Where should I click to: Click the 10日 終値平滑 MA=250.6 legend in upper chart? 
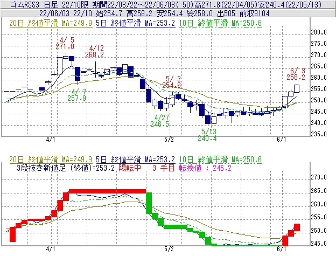[220, 23]
